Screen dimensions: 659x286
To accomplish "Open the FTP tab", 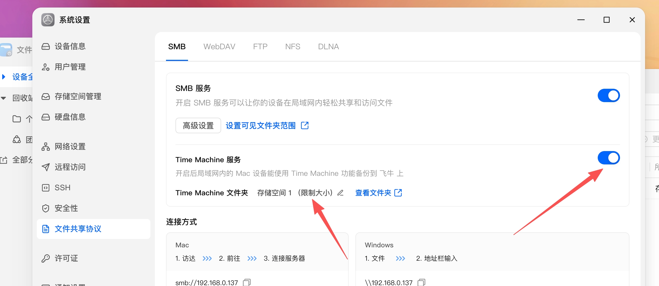I will coord(260,46).
